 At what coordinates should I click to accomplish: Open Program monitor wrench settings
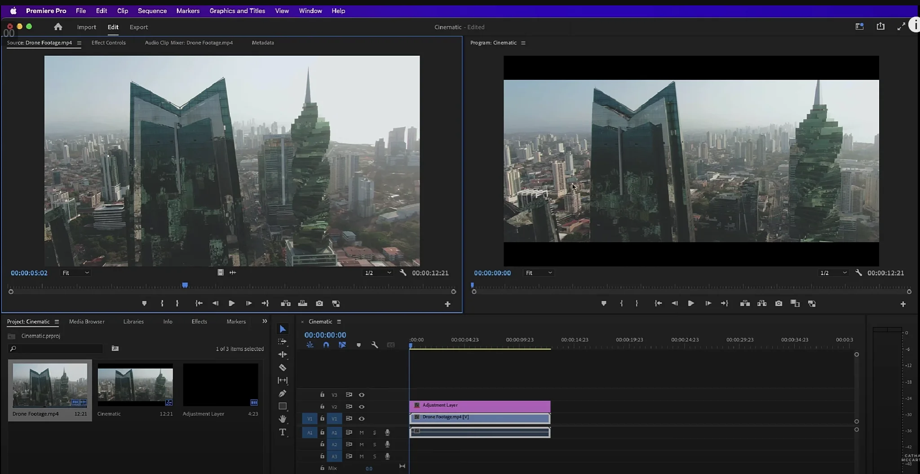coord(858,273)
